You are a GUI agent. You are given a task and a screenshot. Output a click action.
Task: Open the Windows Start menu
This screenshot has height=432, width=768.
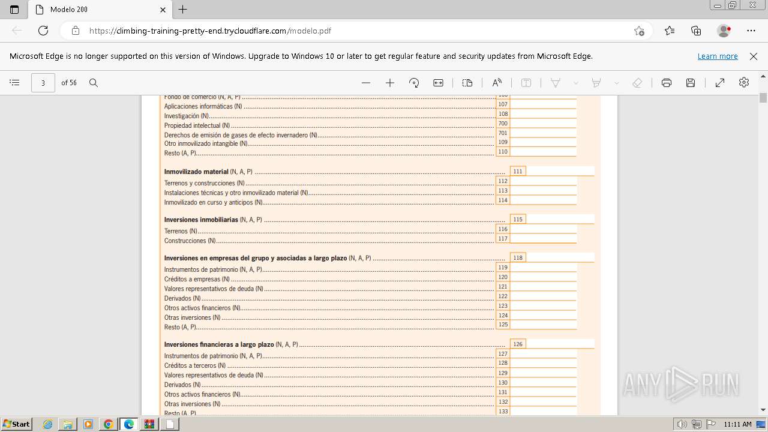16,424
